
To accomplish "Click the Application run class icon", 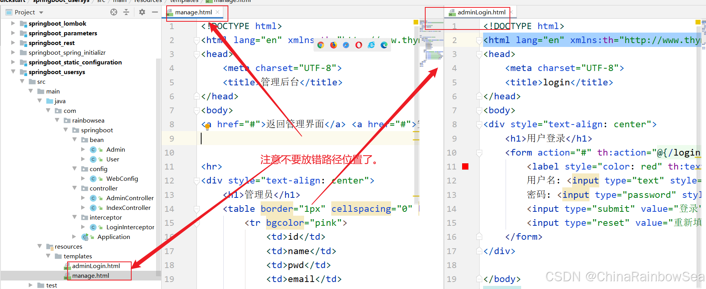I will (x=85, y=237).
